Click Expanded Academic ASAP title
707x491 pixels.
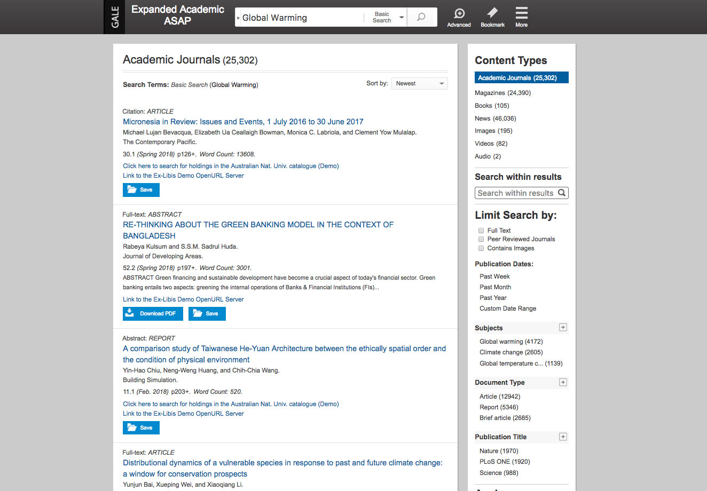click(178, 15)
